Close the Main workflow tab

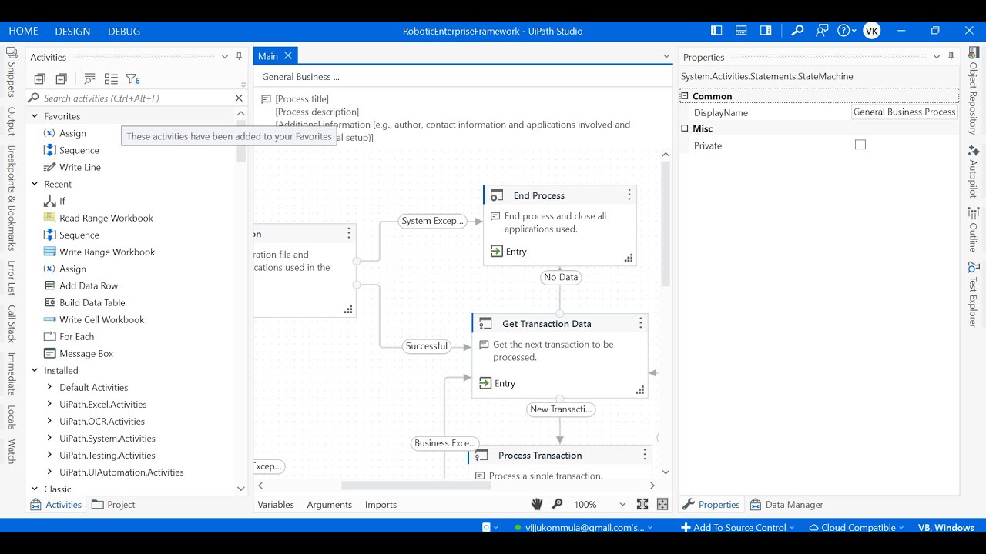click(x=288, y=55)
